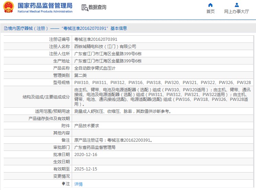Click the 产品名称 field label

point(61,68)
